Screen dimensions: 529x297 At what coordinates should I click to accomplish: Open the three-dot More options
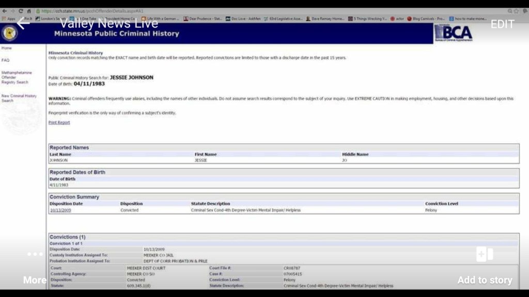click(x=35, y=254)
